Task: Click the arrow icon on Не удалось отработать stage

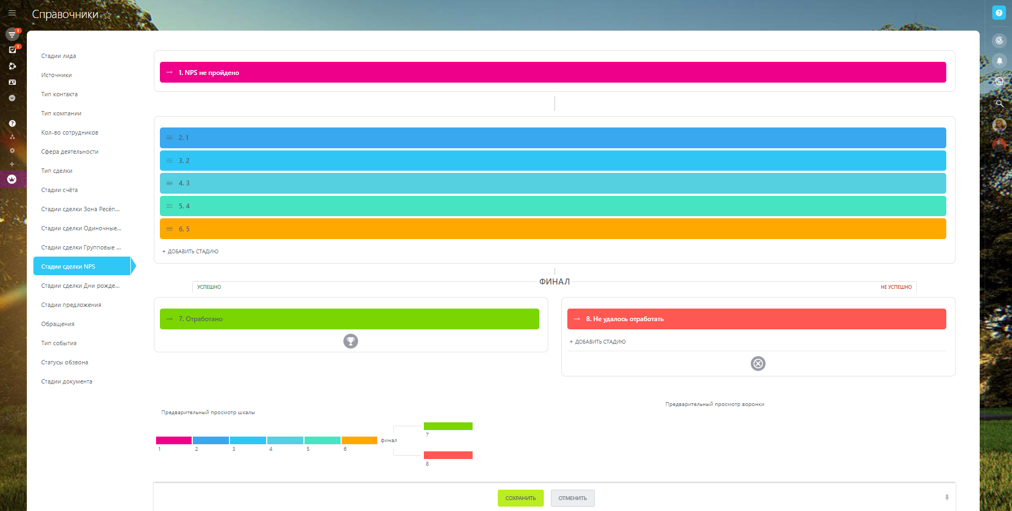Action: (577, 319)
